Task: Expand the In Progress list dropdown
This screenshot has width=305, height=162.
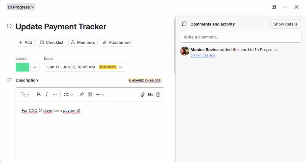Action: (x=21, y=7)
